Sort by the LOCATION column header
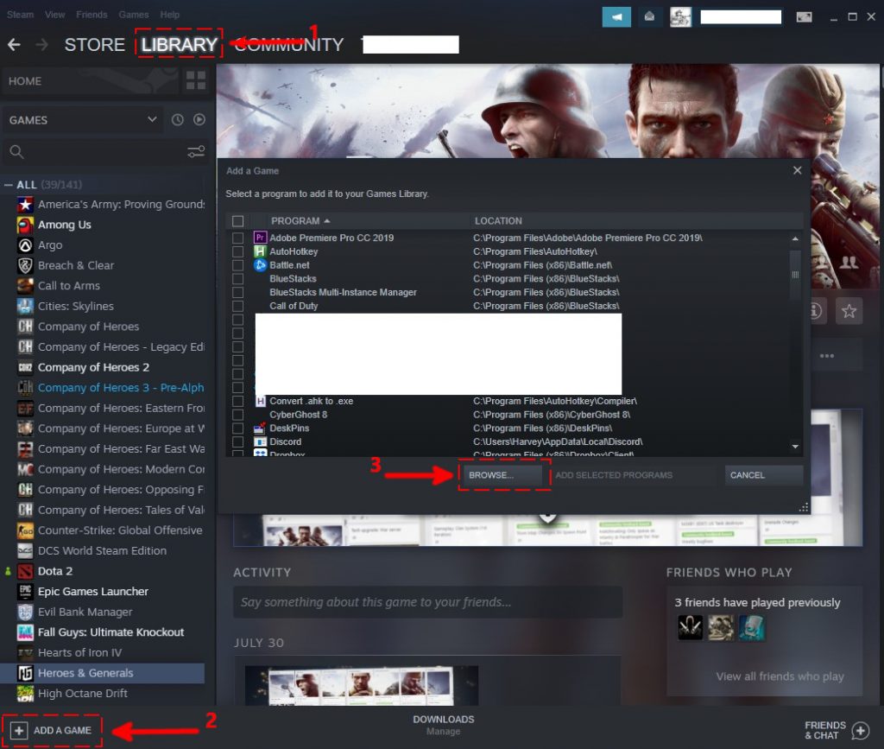 click(x=498, y=221)
